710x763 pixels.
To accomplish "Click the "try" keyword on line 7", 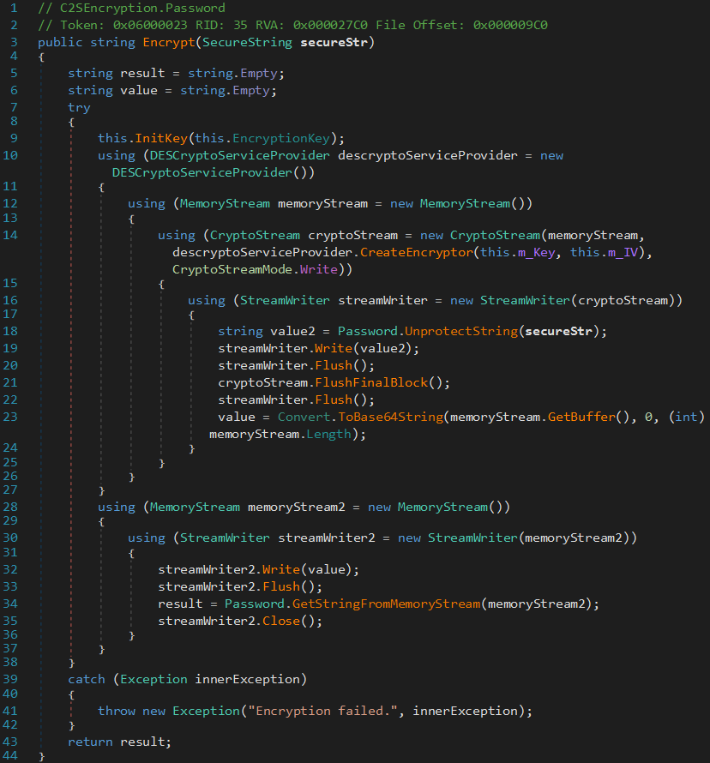I will click(79, 107).
